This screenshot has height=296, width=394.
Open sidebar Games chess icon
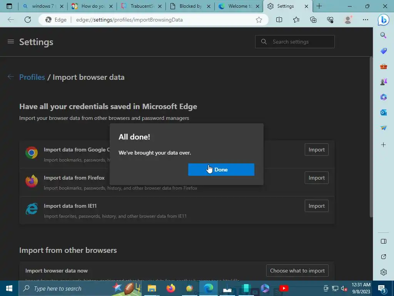click(384, 82)
